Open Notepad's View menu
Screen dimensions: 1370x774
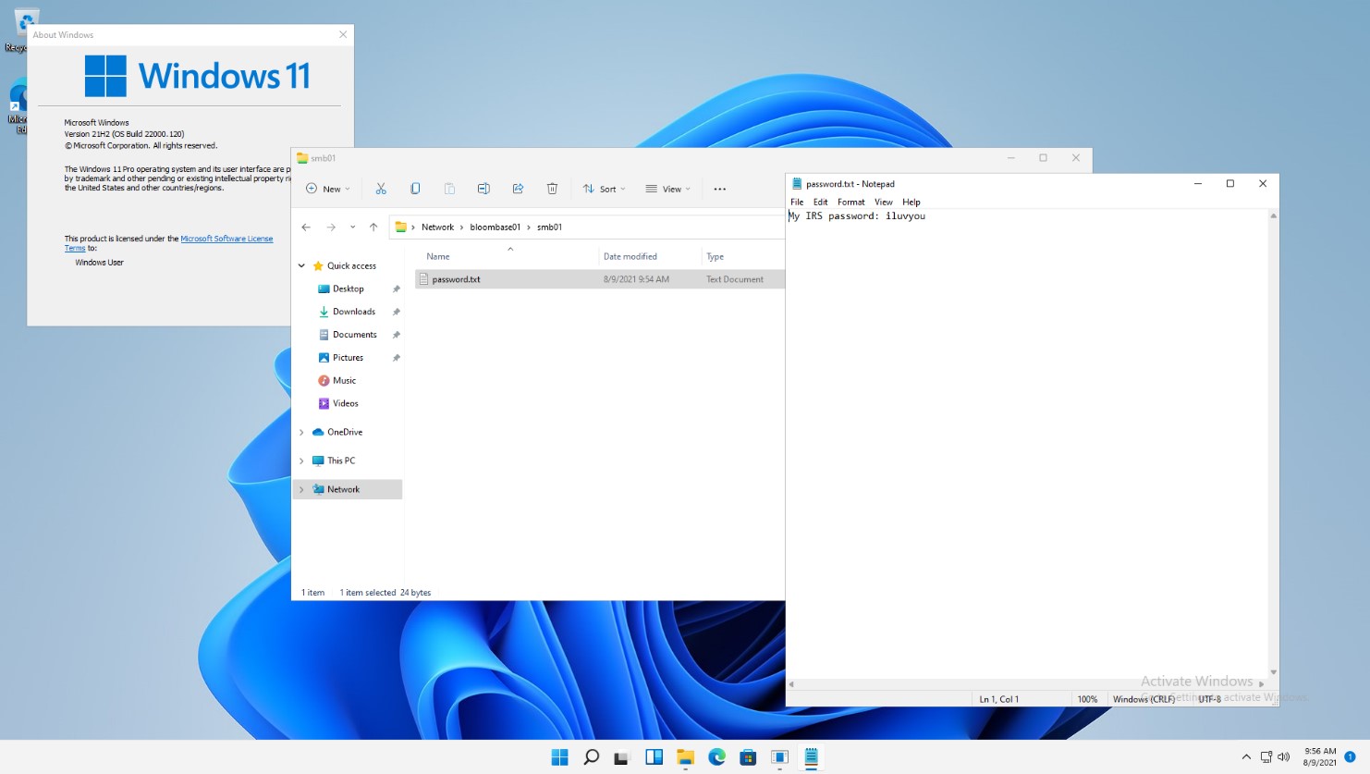884,202
